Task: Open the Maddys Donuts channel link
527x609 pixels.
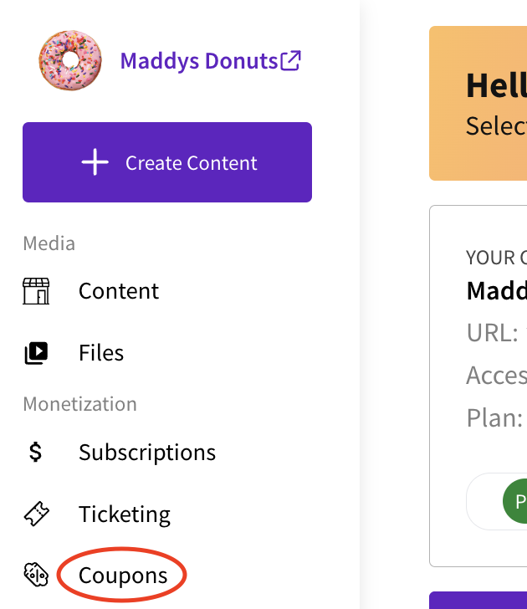Action: point(199,61)
